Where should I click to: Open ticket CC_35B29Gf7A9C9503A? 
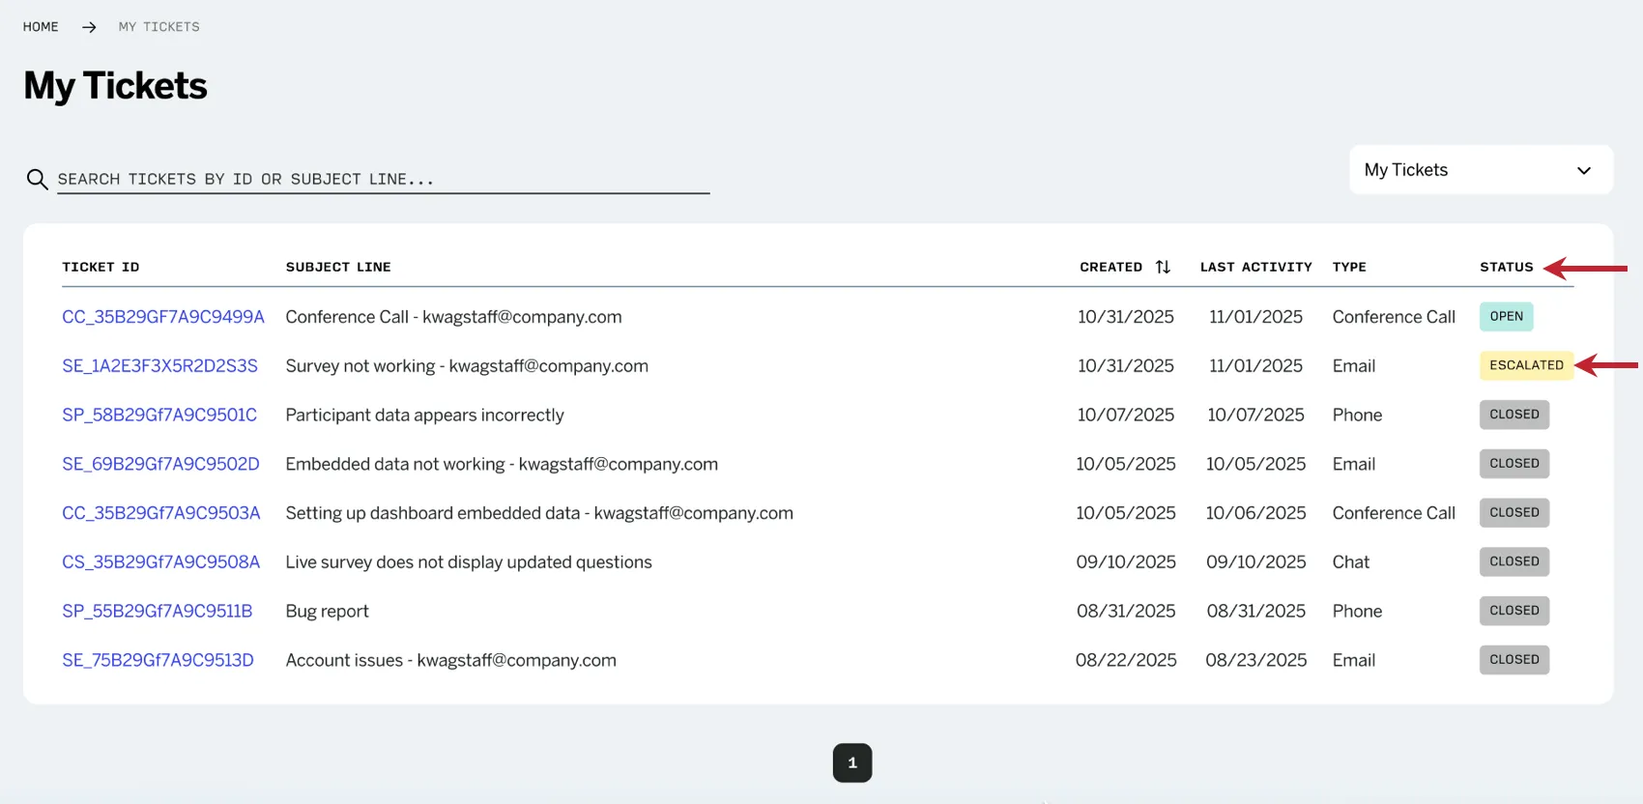click(x=161, y=513)
